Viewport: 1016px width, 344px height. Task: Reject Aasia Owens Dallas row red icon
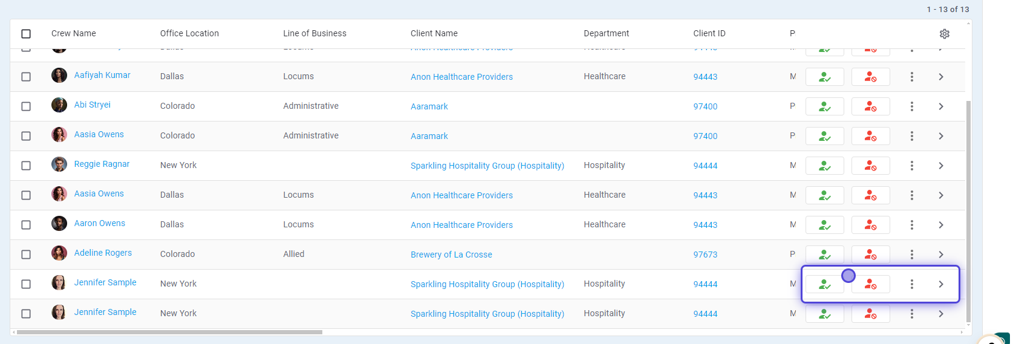(871, 195)
